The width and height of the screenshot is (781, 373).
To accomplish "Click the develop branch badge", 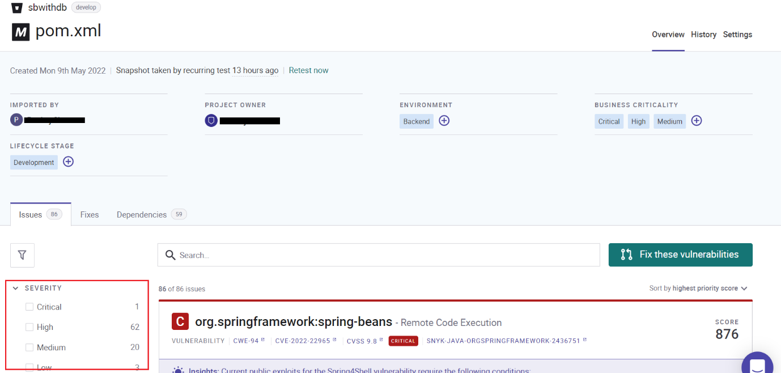I will tap(86, 7).
